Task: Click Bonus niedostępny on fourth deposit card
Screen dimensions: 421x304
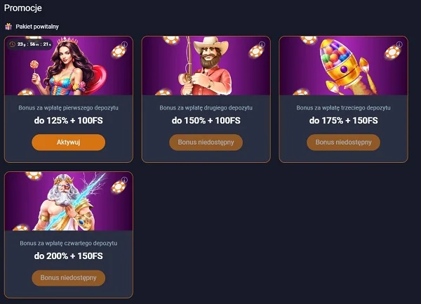Action: (x=68, y=277)
